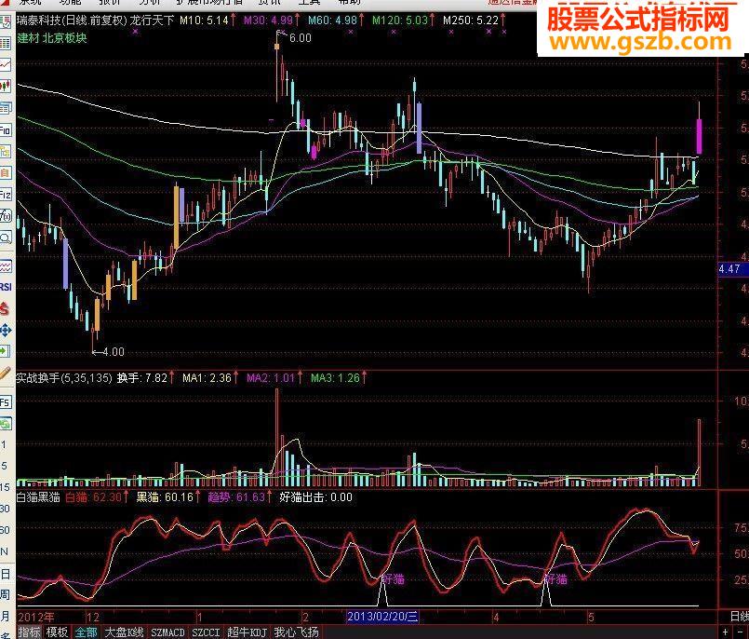Image resolution: width=749 pixels, height=639 pixels.
Task: Open the SZCCI indicator tab
Action: 206,632
